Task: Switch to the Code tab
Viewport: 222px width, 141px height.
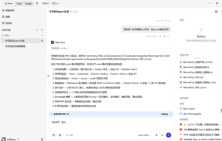Action: click(19, 4)
